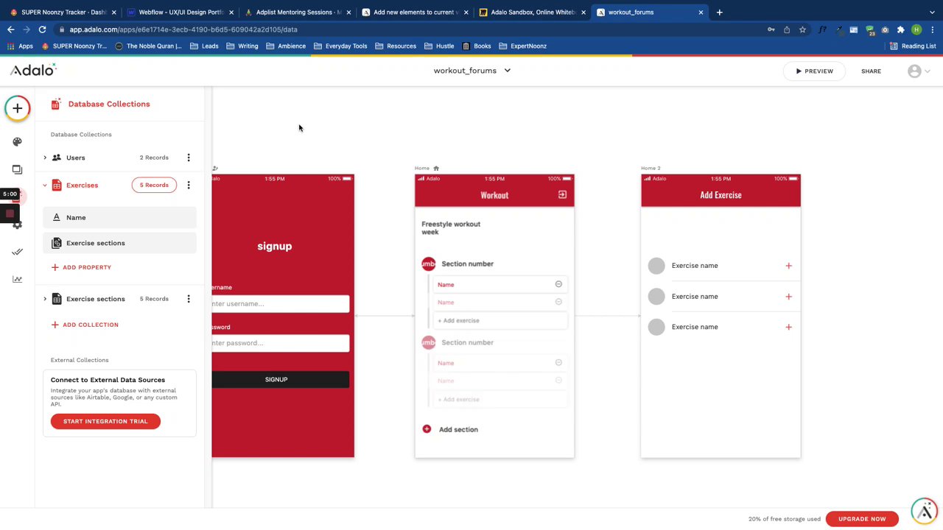
Task: Click ADD COLLECTION link
Action: (x=85, y=325)
